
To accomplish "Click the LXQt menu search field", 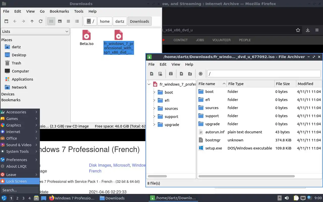I will [20, 190].
